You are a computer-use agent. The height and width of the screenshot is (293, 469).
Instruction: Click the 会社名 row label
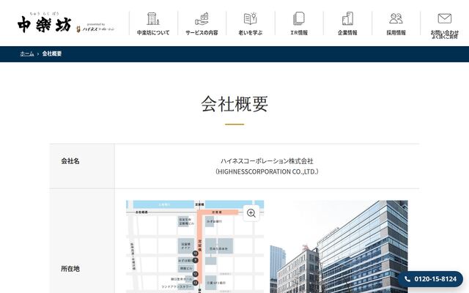point(70,161)
